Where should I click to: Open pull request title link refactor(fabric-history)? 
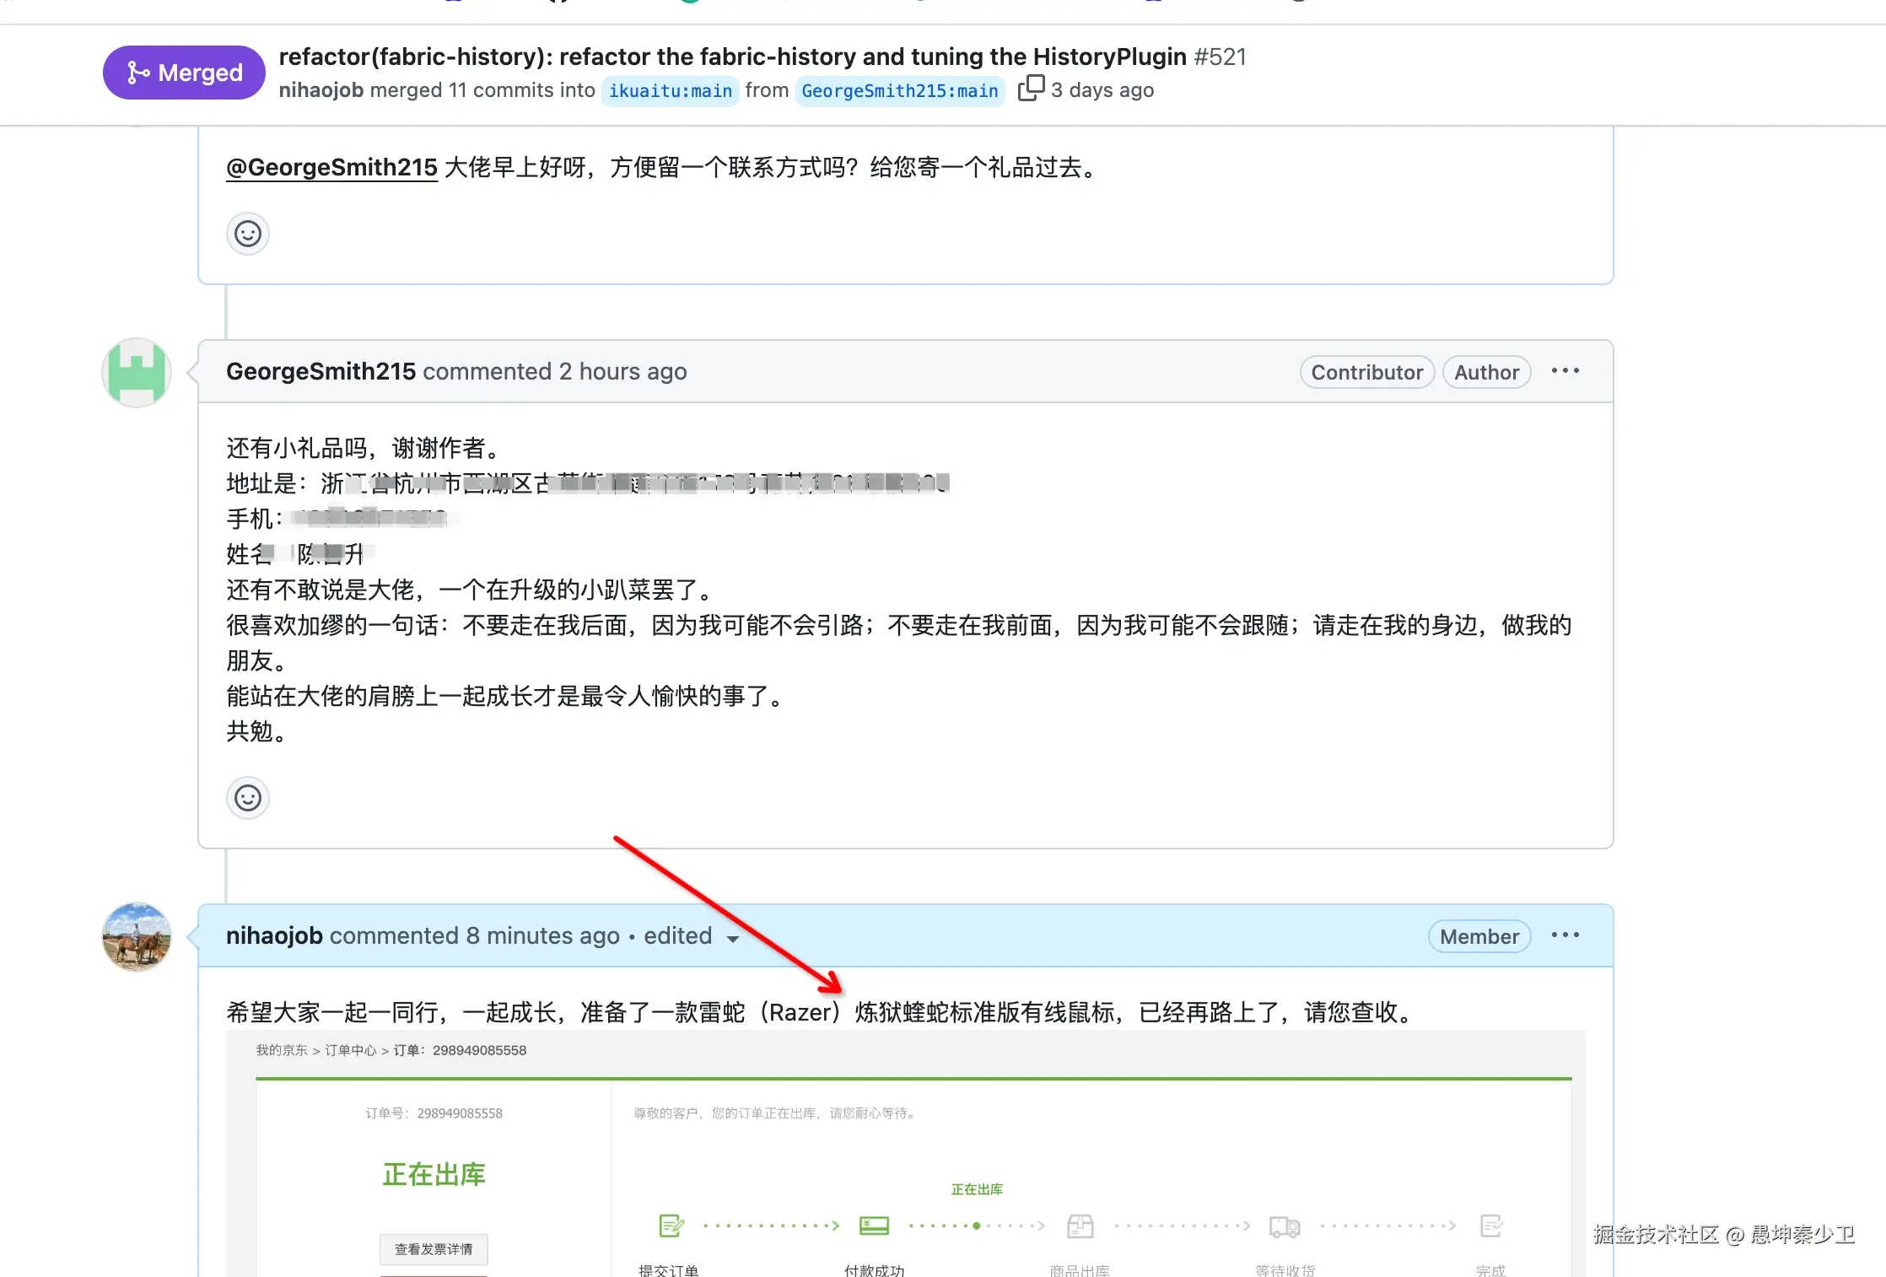pyautogui.click(x=732, y=57)
